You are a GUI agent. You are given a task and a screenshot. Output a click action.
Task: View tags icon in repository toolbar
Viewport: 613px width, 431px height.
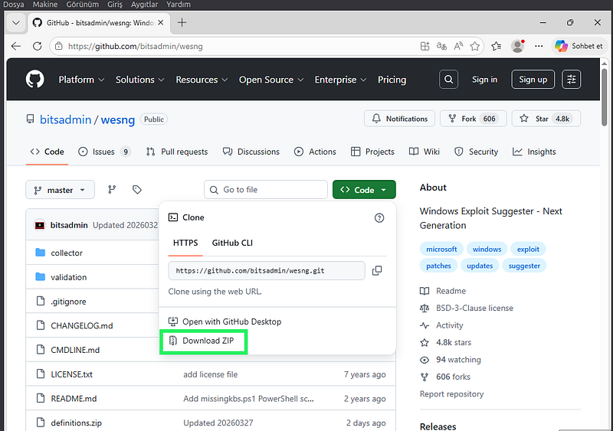click(137, 190)
